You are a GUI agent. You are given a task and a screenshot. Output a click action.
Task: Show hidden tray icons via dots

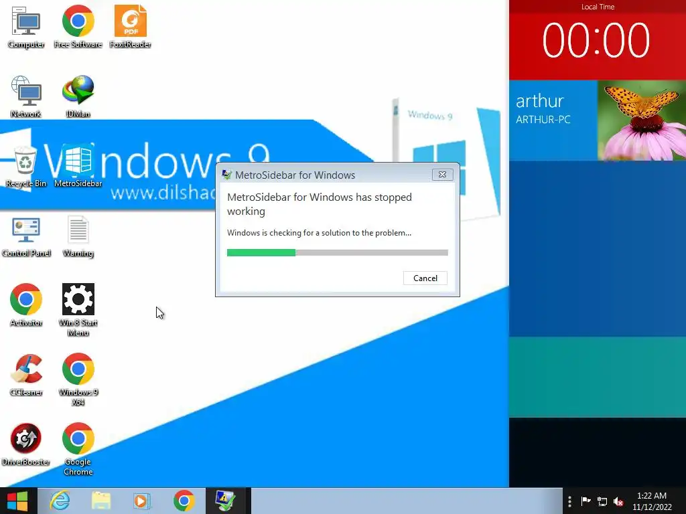(x=569, y=501)
